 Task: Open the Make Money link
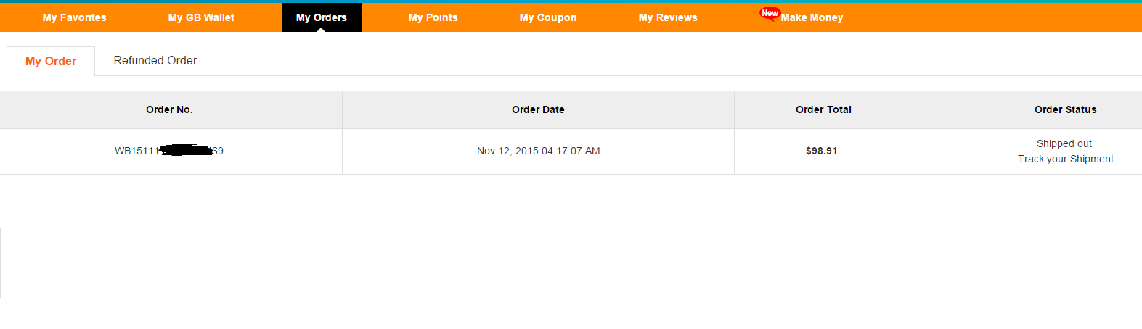tap(812, 17)
